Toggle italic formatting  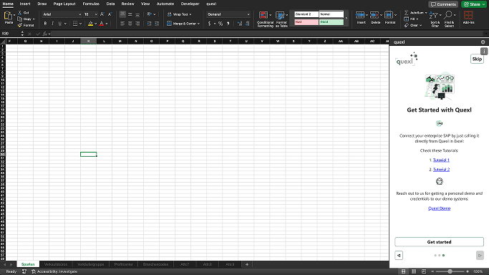point(52,24)
